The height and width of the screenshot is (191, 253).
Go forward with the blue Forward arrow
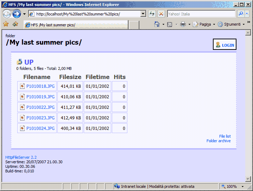pyautogui.click(x=17, y=14)
